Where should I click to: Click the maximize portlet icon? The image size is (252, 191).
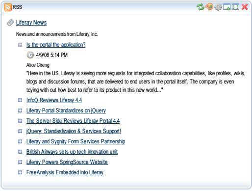[x=236, y=7]
